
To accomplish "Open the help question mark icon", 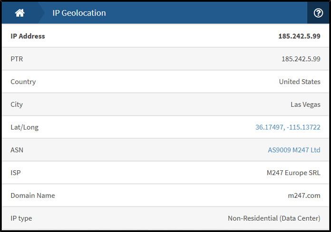I will 318,13.
